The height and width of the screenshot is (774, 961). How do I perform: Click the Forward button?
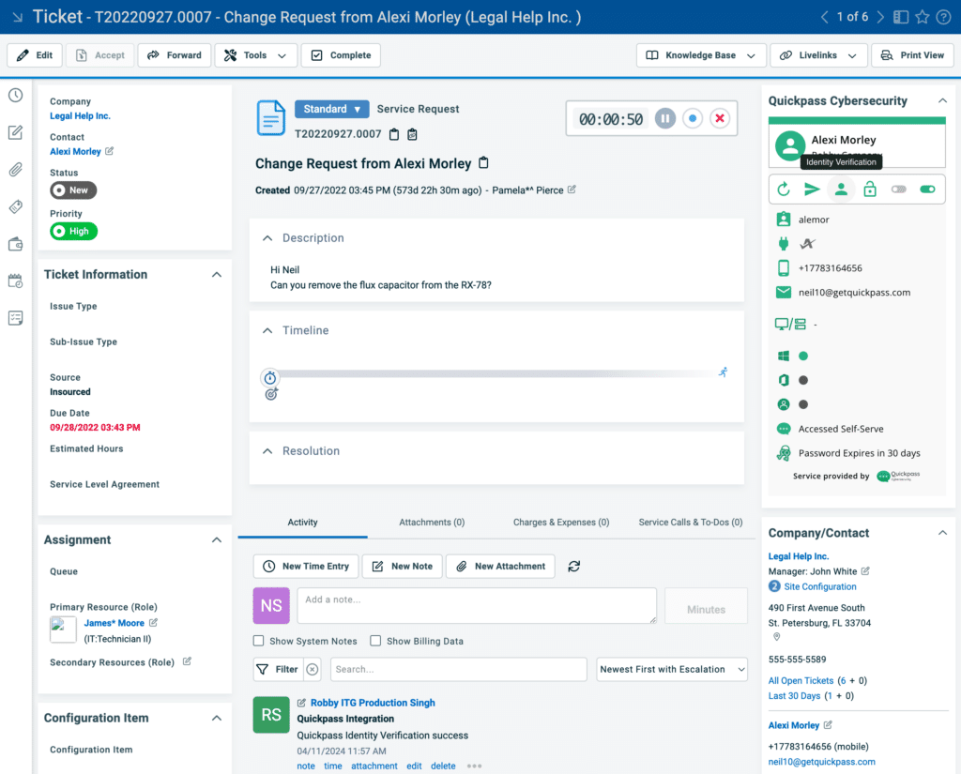tap(175, 55)
